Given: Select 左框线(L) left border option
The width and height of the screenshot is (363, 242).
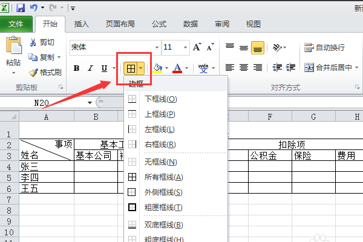Looking at the screenshot, I should pos(176,129).
